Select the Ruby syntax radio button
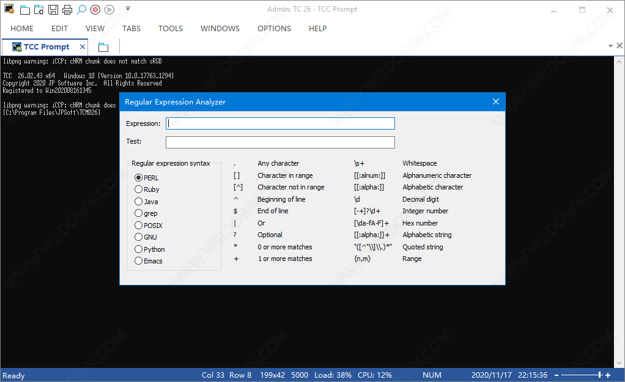 click(x=139, y=189)
